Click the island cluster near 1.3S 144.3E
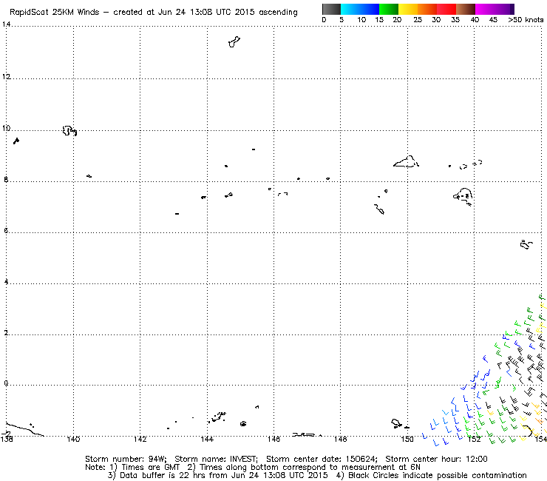The height and width of the screenshot is (481, 547). click(219, 417)
